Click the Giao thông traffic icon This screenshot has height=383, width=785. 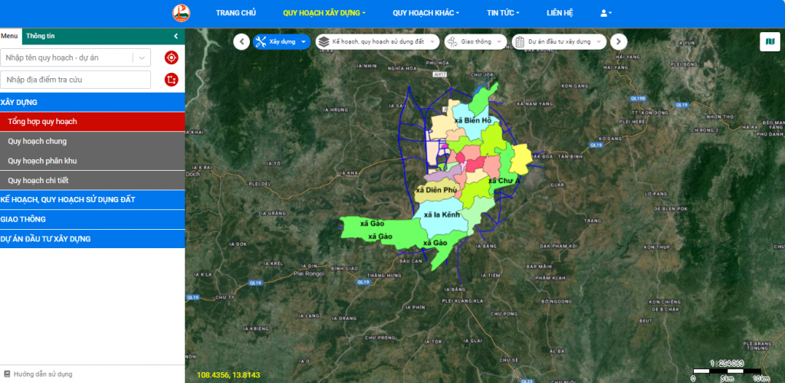point(452,42)
